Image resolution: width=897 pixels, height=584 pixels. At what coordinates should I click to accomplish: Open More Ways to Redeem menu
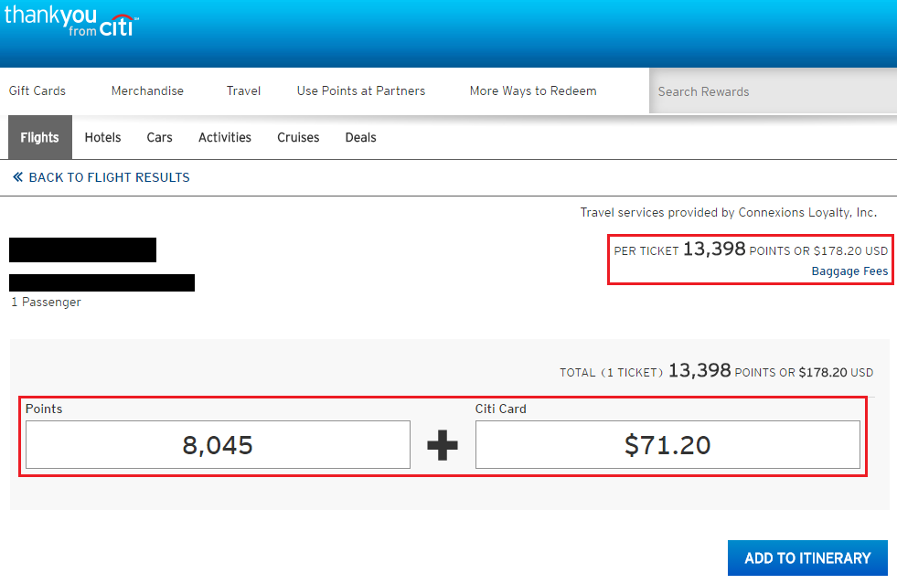click(x=533, y=90)
